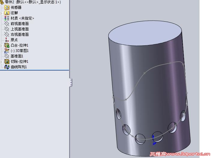The height and width of the screenshot is (158, 216).
Task: Click the 原点 origin icon
Action: coord(7,40)
